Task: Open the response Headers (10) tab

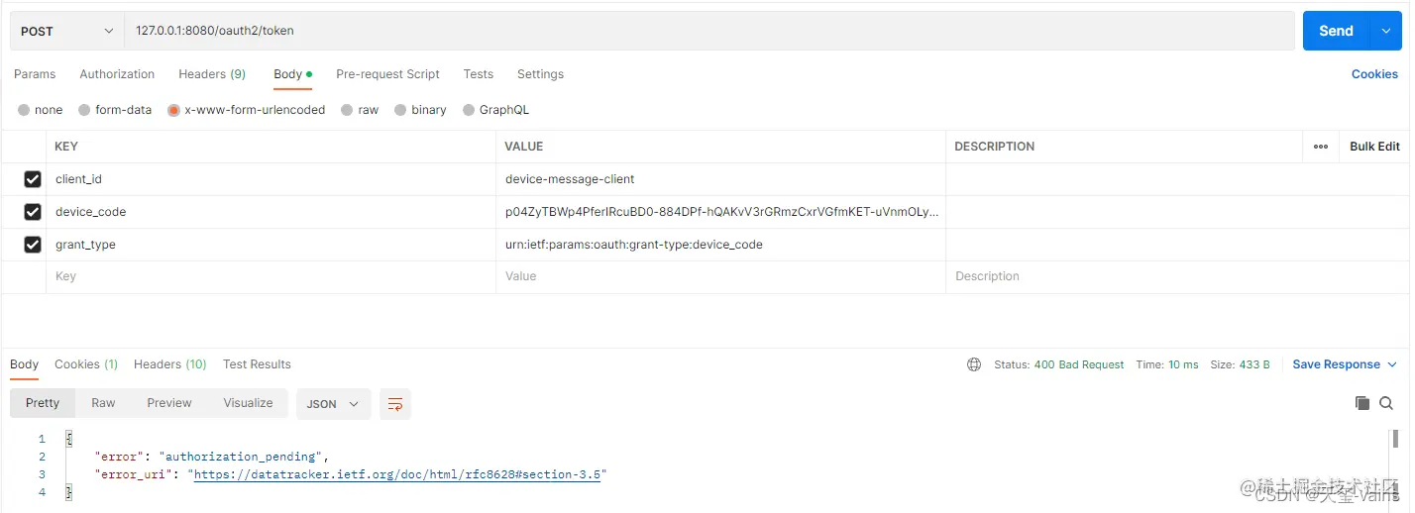Action: click(170, 364)
